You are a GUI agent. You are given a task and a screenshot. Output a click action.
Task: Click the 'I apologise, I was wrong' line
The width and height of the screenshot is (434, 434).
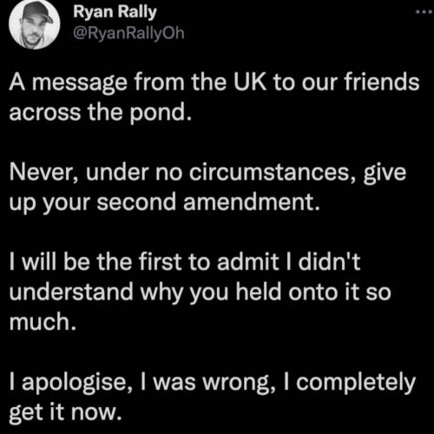213,382
